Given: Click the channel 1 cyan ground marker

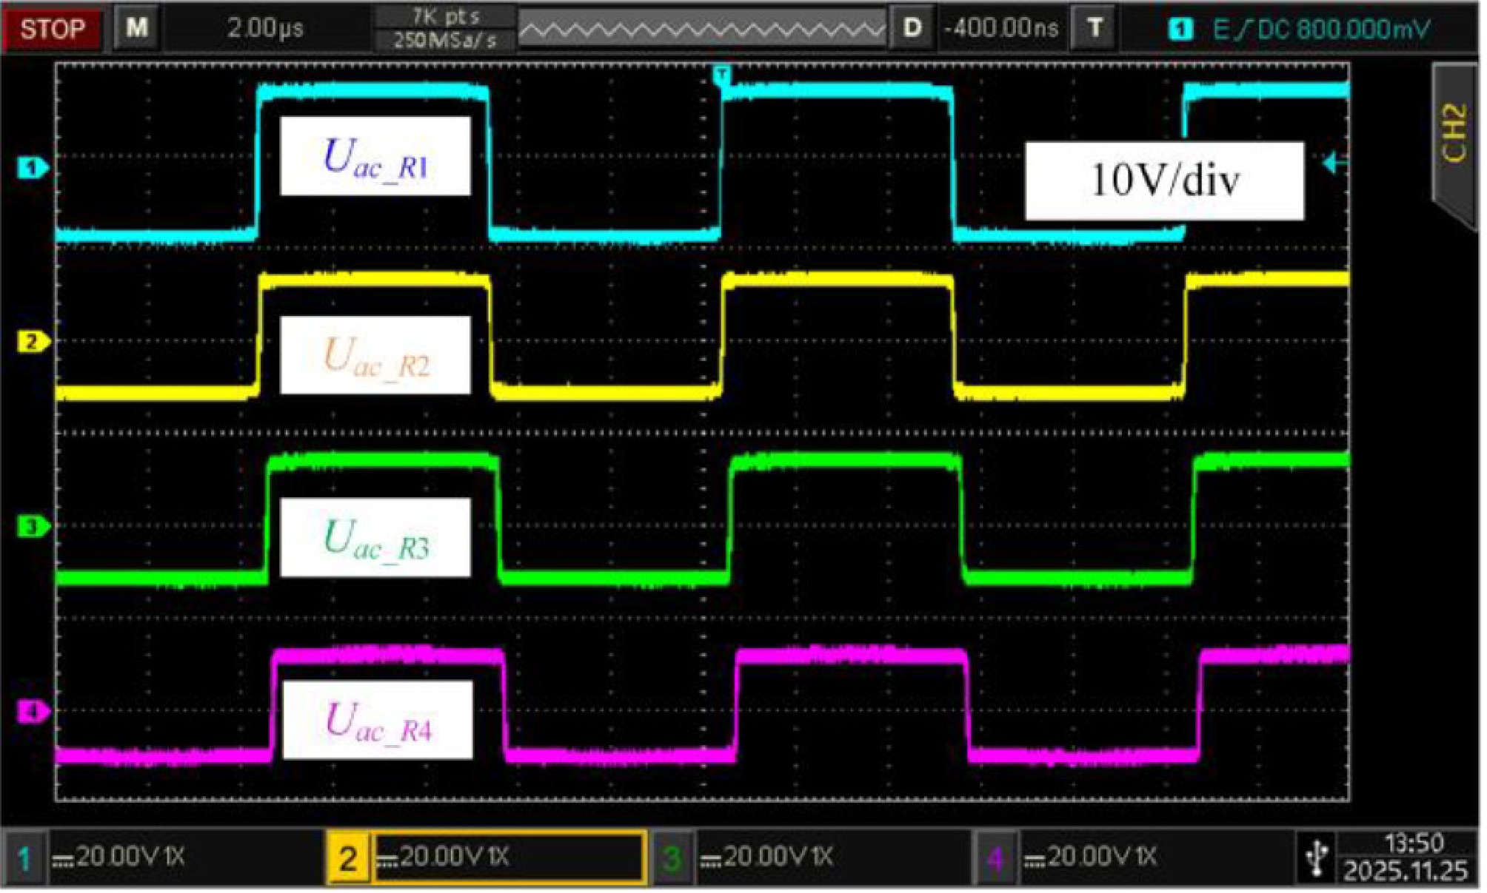Looking at the screenshot, I should point(33,168).
